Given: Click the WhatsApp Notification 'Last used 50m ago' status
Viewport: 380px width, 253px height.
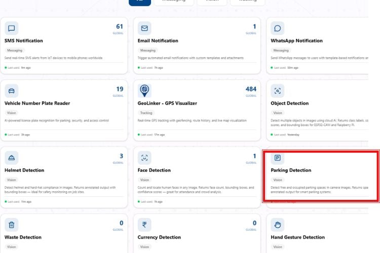Looking at the screenshot, I should tap(285, 68).
